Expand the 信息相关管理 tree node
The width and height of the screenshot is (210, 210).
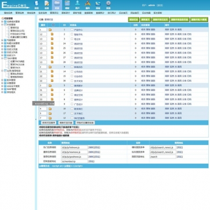click(2, 21)
